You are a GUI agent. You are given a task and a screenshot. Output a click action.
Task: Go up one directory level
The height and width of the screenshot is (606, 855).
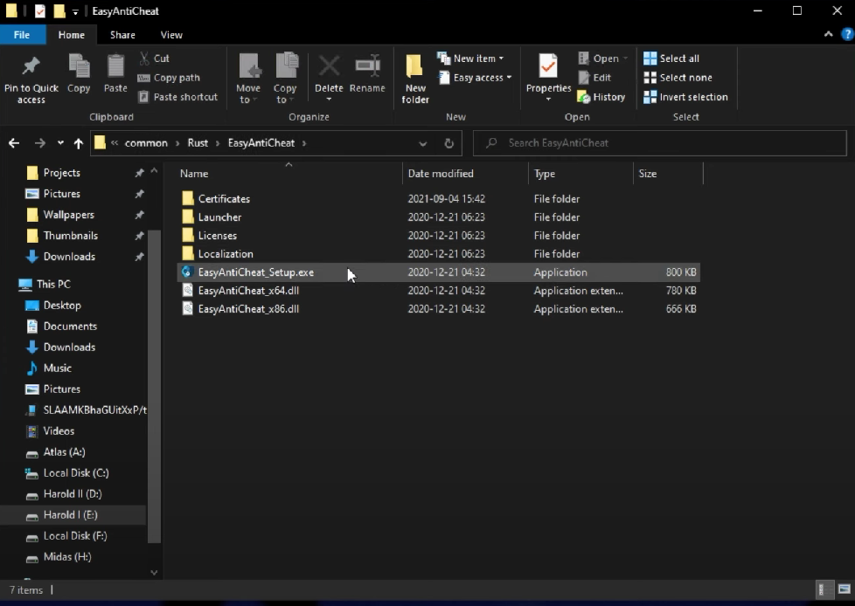[x=79, y=143]
